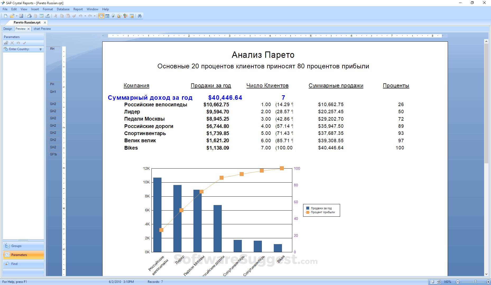This screenshot has width=491, height=285.
Task: Select the Parameters sidebar panel
Action: (x=19, y=255)
